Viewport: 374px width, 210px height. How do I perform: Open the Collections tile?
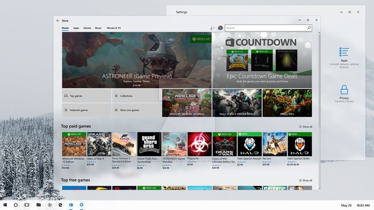pos(136,96)
